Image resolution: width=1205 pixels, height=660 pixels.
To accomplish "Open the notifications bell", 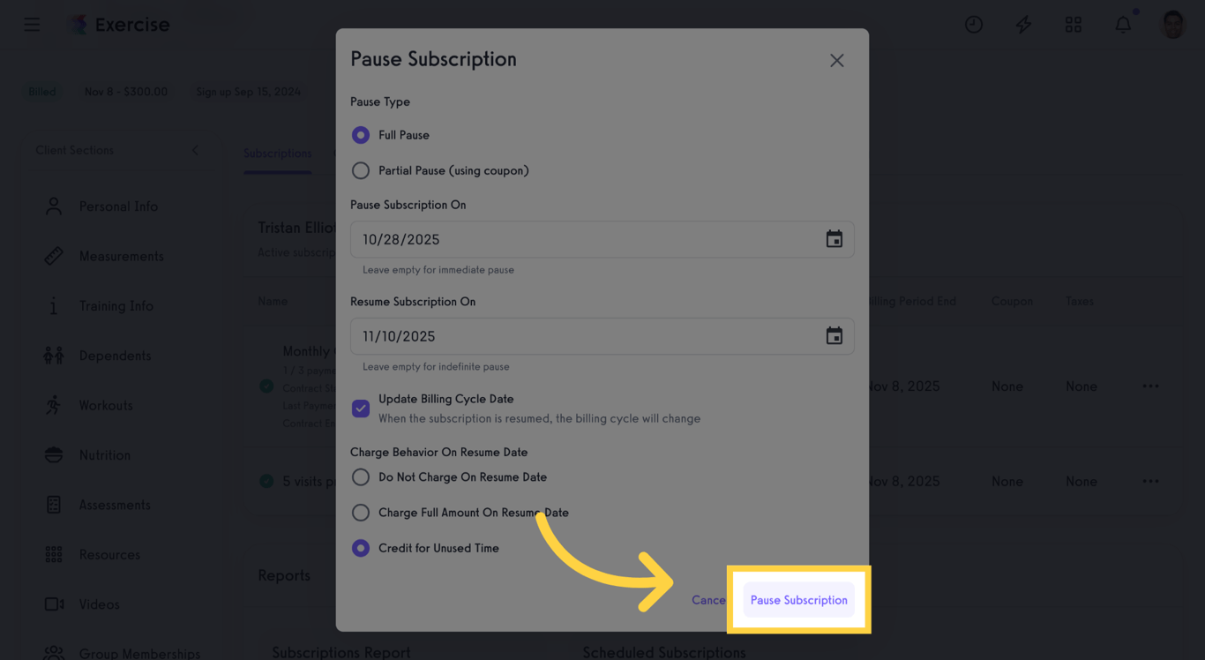I will coord(1123,24).
